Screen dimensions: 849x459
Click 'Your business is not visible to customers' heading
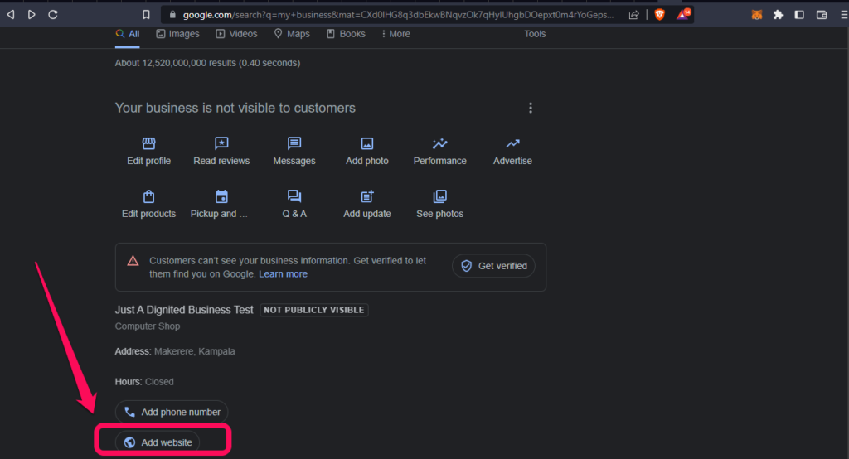click(x=235, y=108)
